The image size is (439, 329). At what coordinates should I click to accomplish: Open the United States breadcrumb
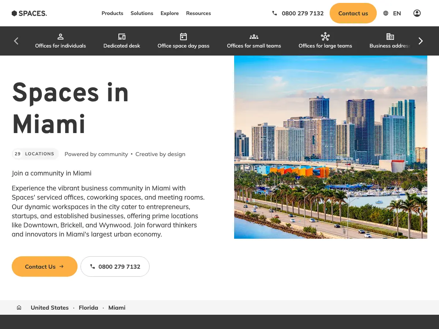tap(50, 308)
